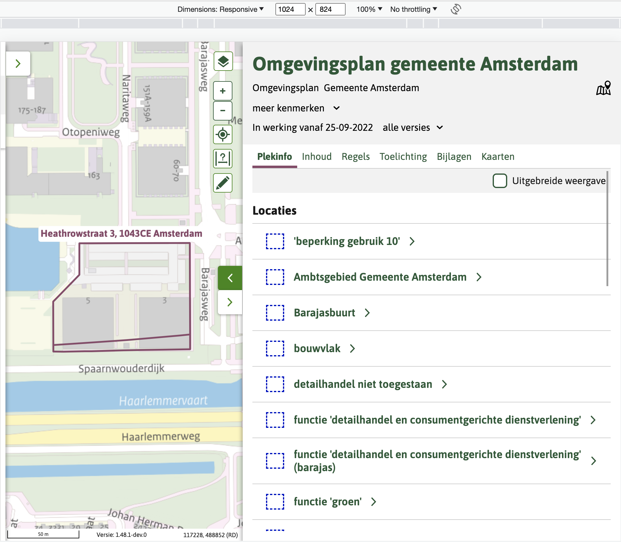The width and height of the screenshot is (621, 542).
Task: Toggle map display for detailhandel niet toegestaan
Action: pos(275,384)
